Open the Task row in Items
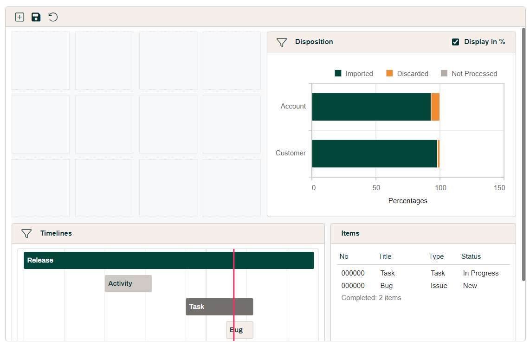 [388, 273]
